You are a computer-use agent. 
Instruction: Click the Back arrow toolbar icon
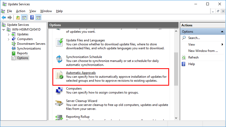[4, 18]
